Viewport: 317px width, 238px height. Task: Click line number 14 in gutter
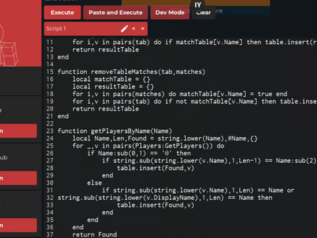50,65
